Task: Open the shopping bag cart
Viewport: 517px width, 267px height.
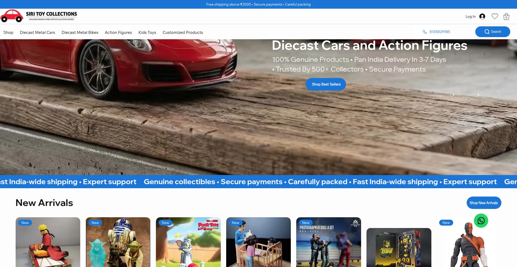Action: click(506, 16)
